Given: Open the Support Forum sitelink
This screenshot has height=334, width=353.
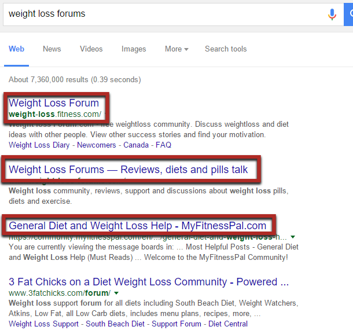Looking at the screenshot, I should 176,324.
